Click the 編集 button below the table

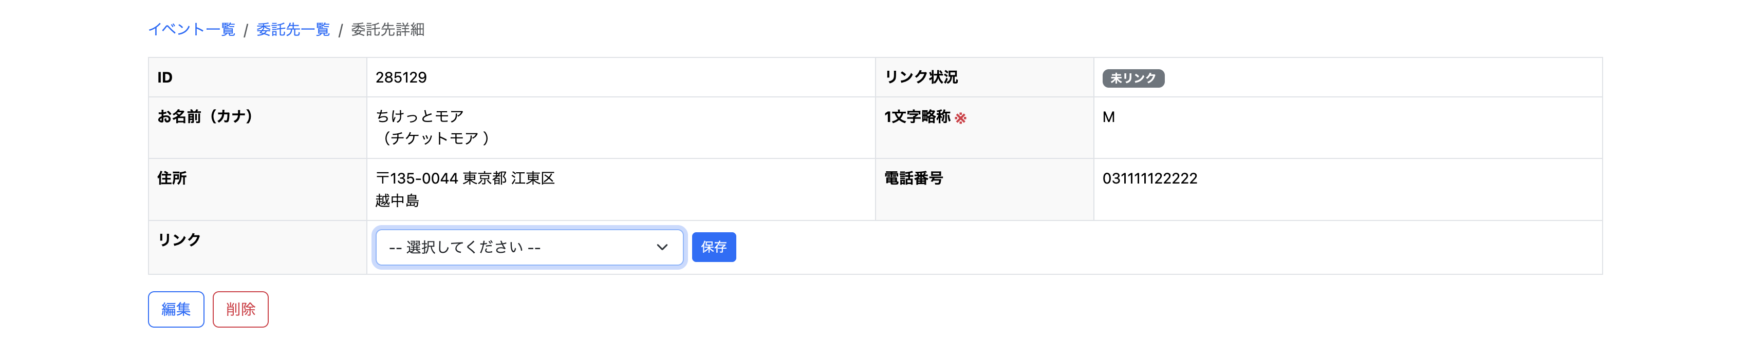point(176,309)
